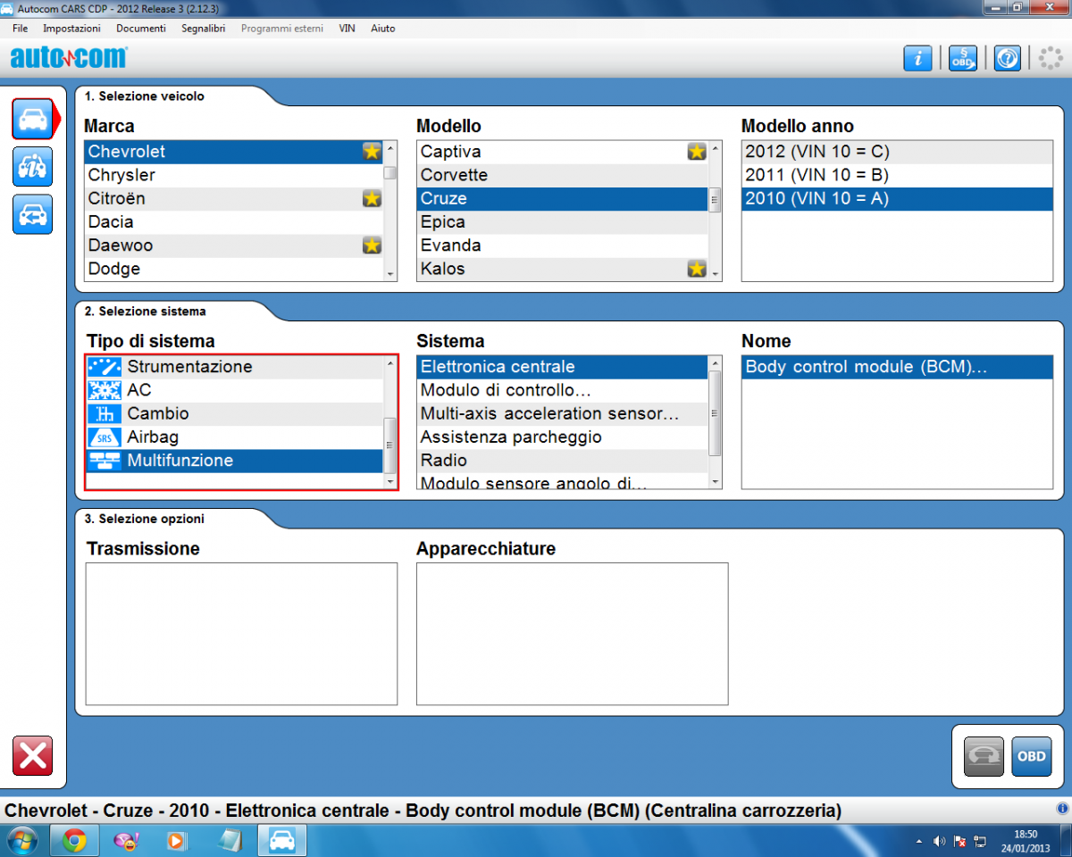Open media player taskbar icon
This screenshot has width=1072, height=857.
pyautogui.click(x=177, y=841)
